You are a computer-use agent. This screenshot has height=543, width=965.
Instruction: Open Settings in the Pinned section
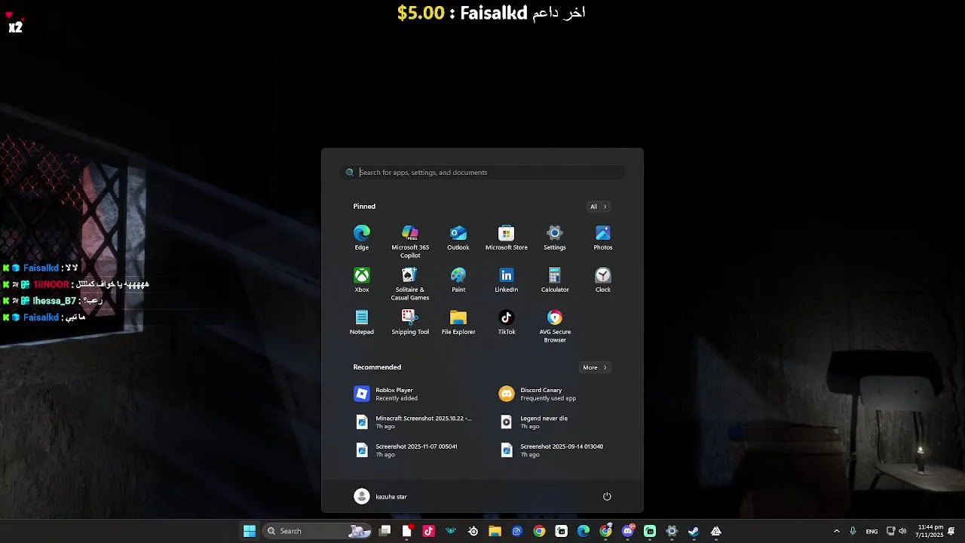tap(555, 238)
